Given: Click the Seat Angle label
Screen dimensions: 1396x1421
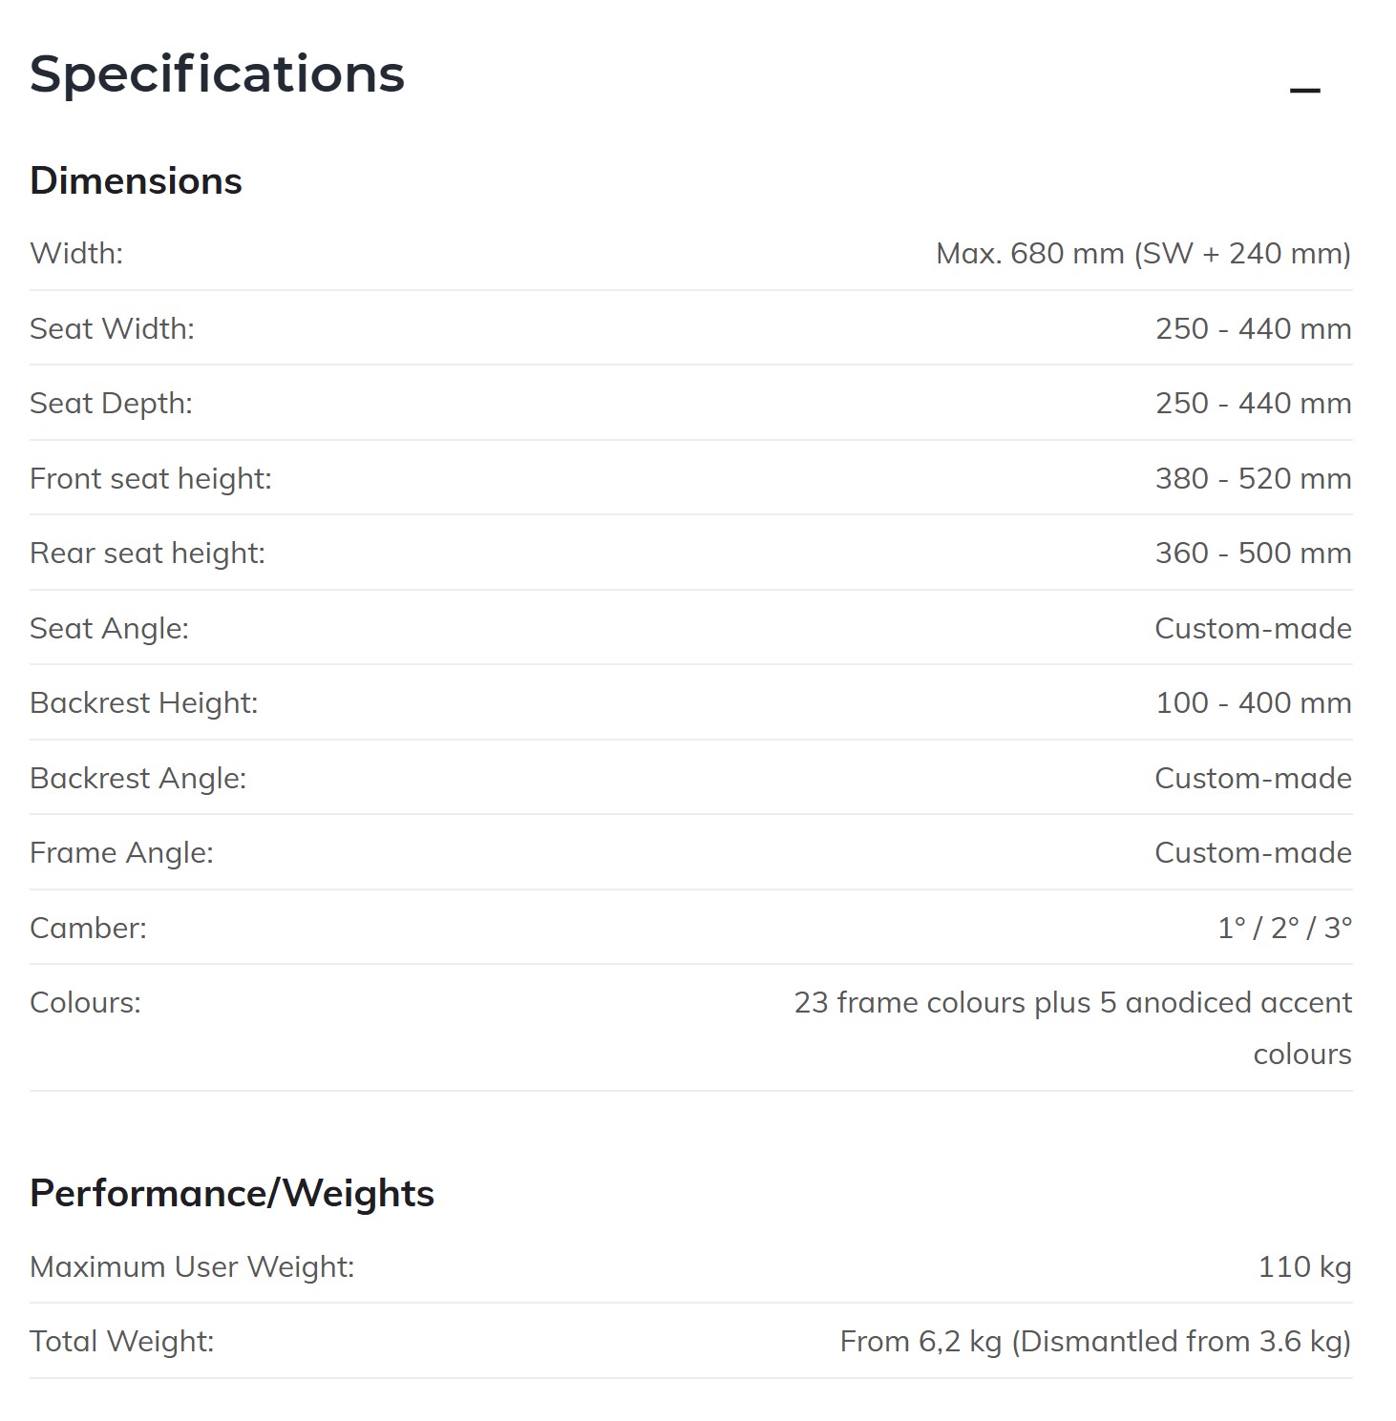Looking at the screenshot, I should (x=109, y=628).
